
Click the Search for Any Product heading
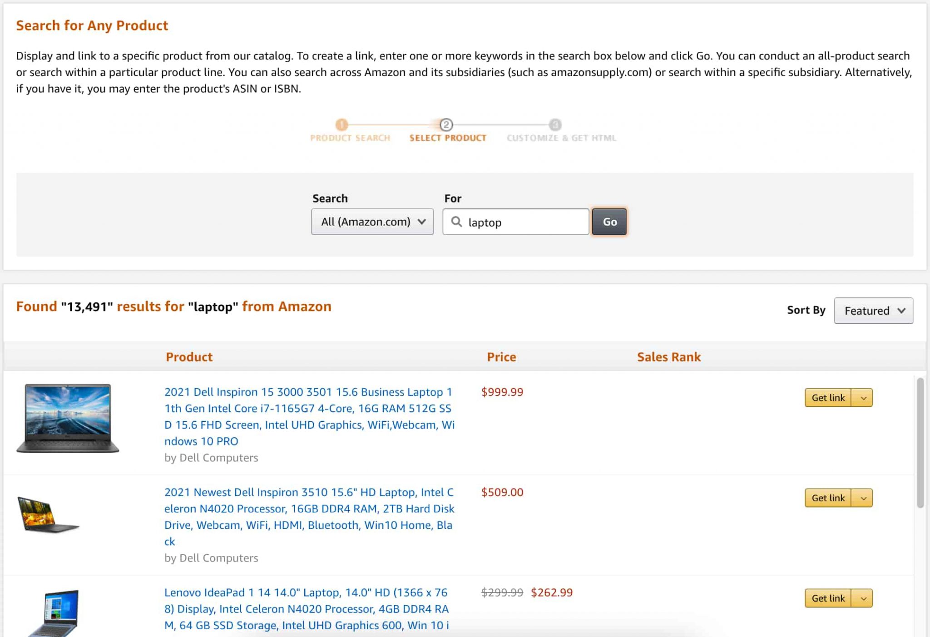pos(92,25)
